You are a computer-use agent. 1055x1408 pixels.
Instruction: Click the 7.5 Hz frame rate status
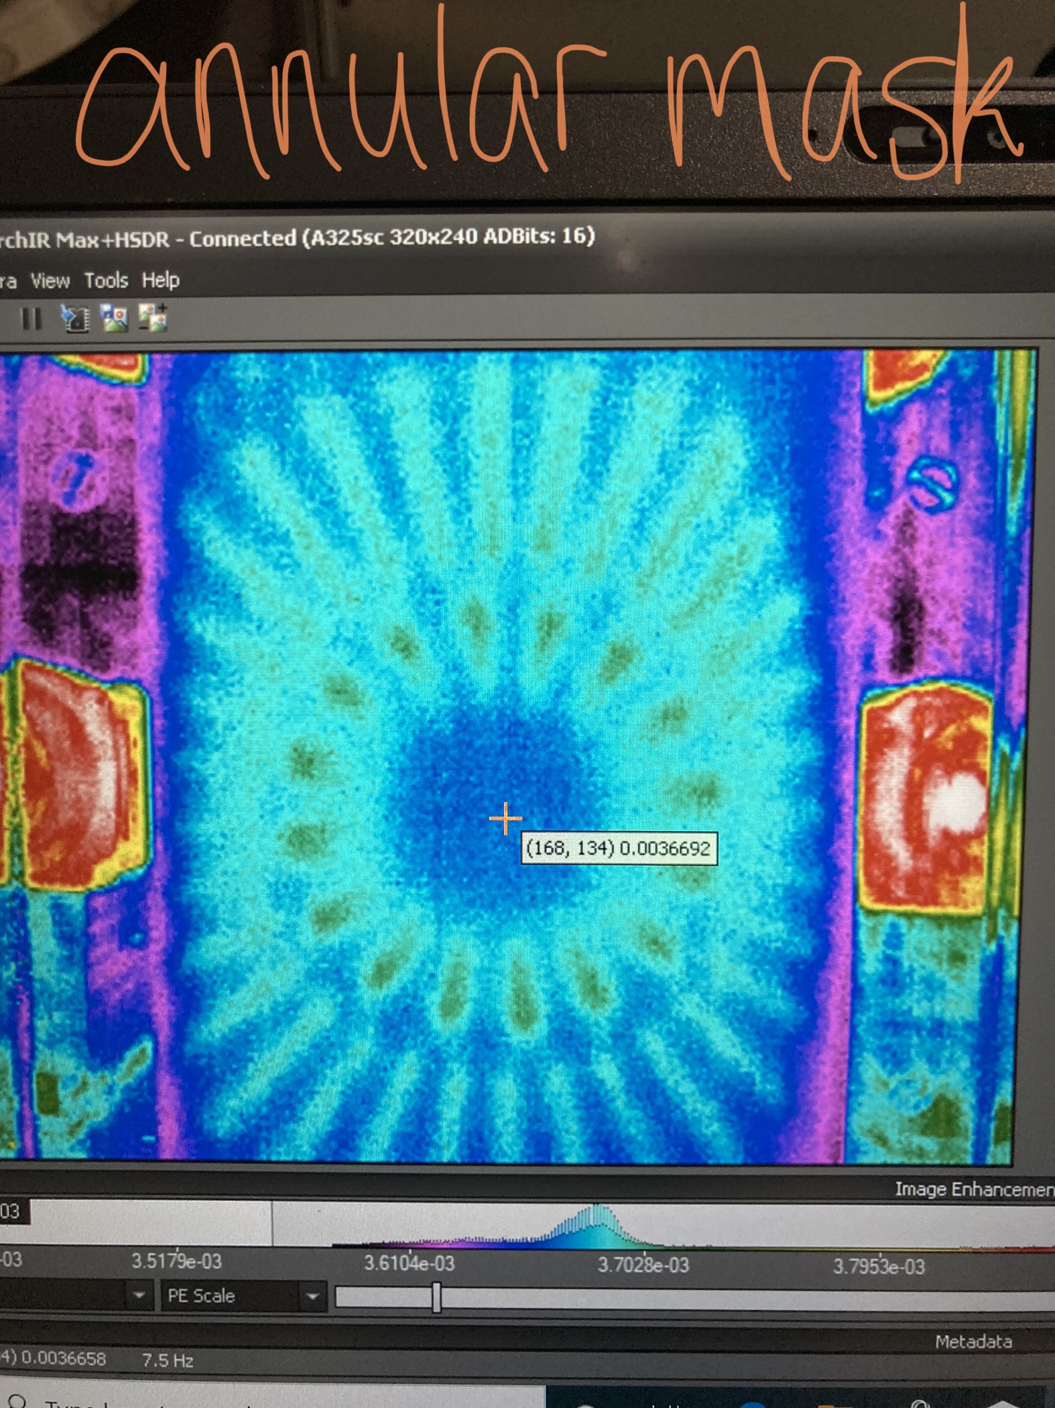(x=168, y=1360)
